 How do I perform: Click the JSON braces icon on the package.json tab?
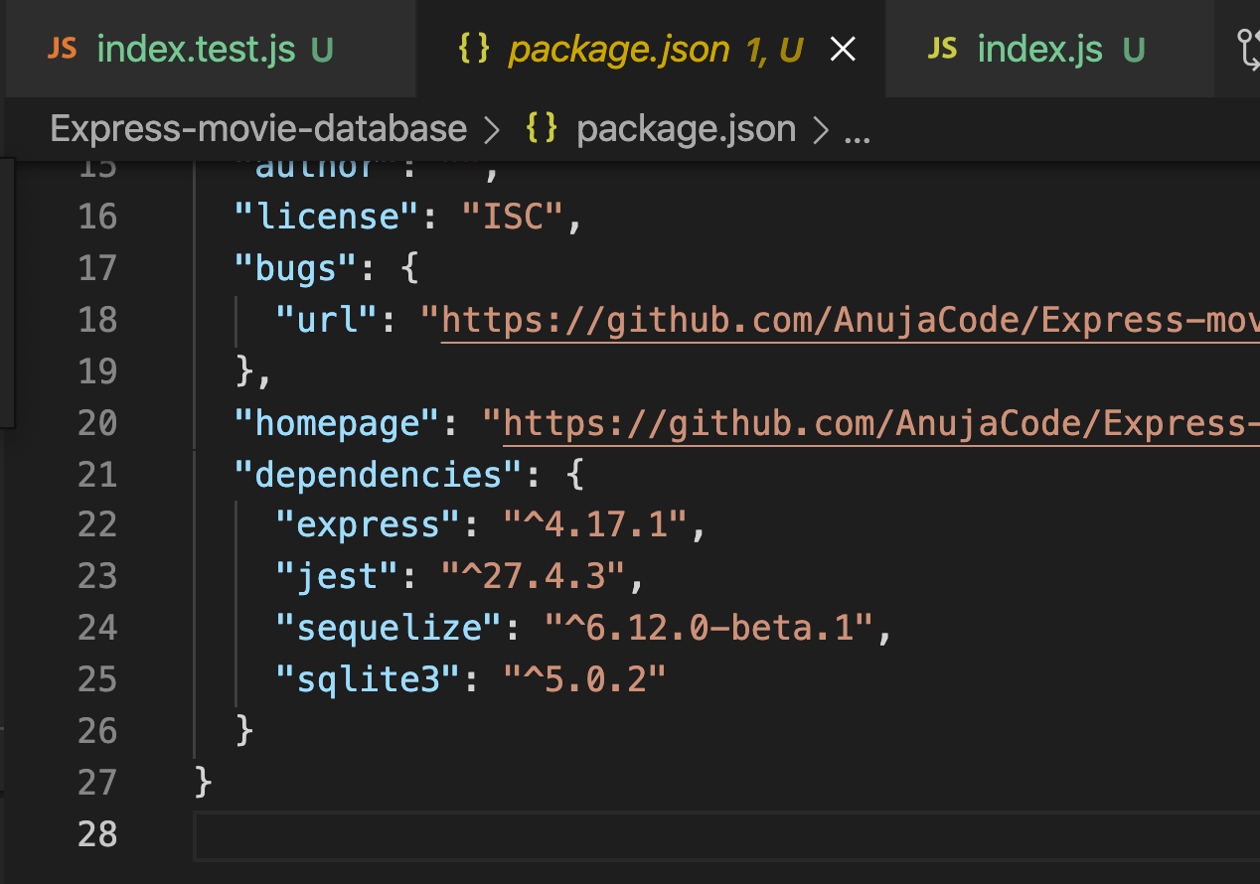click(x=474, y=47)
